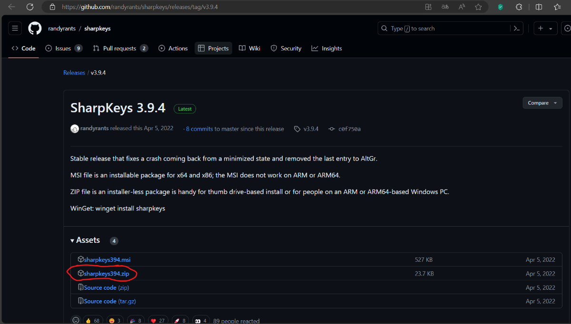Toggle the split screen browser icon

[x=539, y=7]
